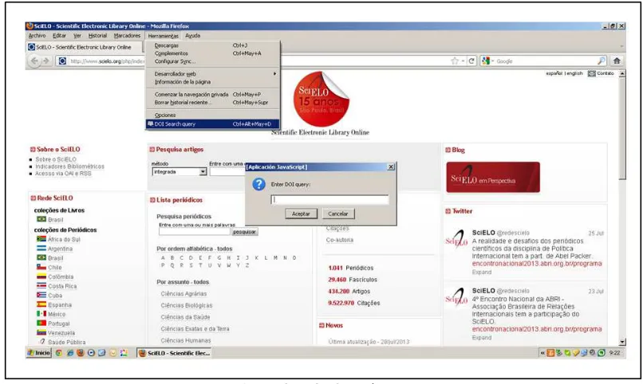This screenshot has width=643, height=384.
Task: Click the Contato envelope icon
Action: point(591,73)
